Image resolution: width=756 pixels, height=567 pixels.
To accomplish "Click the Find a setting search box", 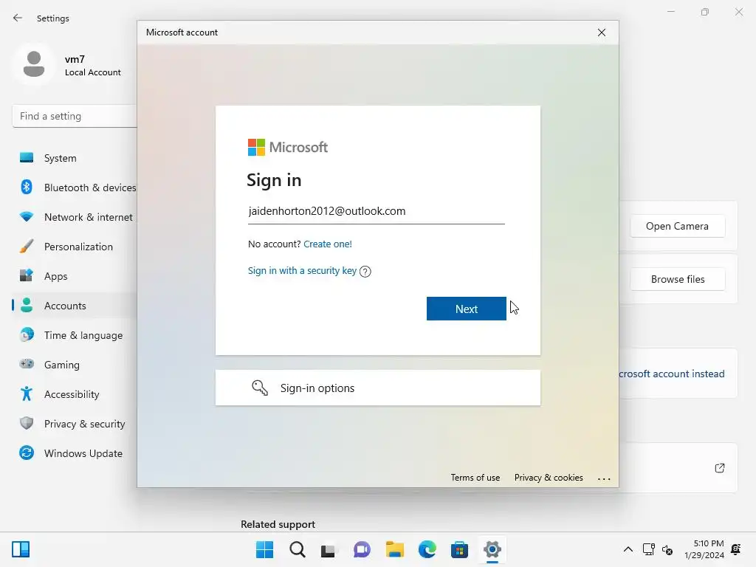I will 75,116.
